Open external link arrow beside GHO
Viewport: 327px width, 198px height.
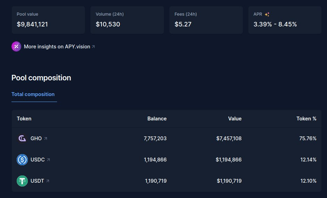(46, 138)
